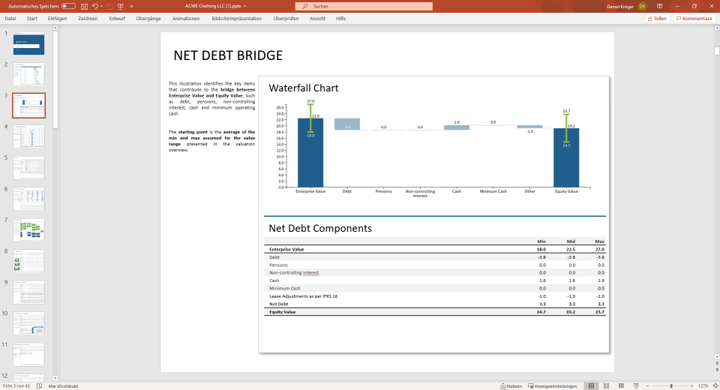The height and width of the screenshot is (390, 720).
Task: Select slide 2 thumbnail
Action: pyautogui.click(x=29, y=74)
